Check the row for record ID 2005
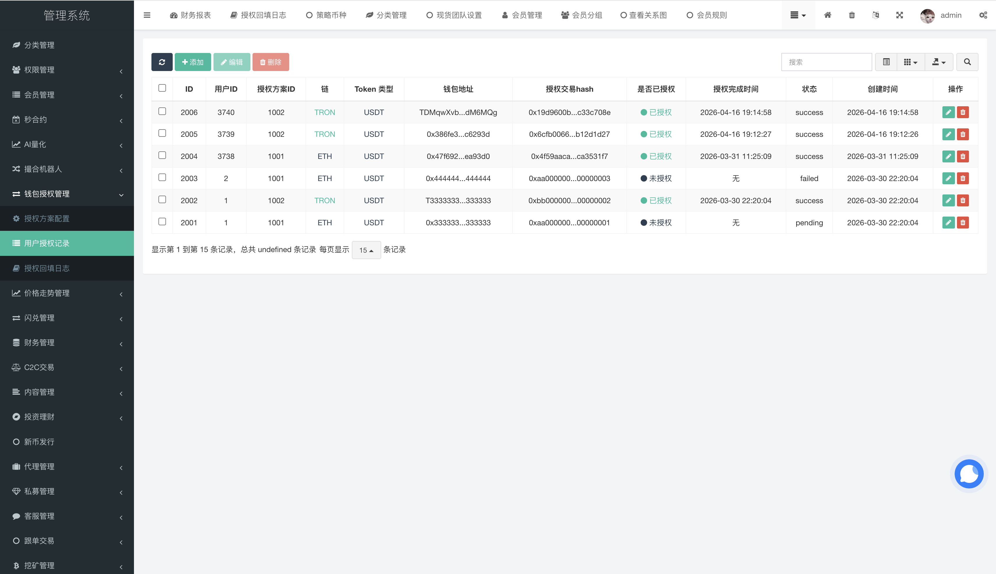The width and height of the screenshot is (996, 574). [162, 133]
